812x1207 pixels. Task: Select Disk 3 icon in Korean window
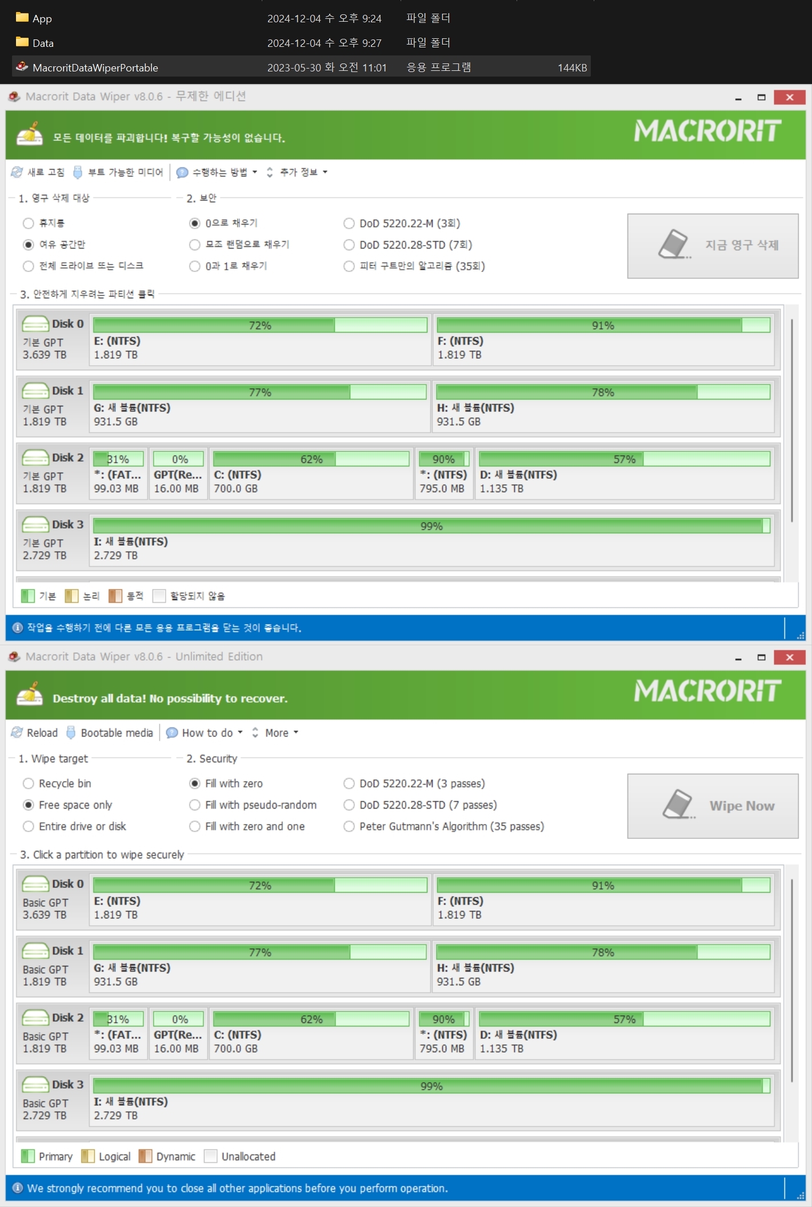click(35, 525)
